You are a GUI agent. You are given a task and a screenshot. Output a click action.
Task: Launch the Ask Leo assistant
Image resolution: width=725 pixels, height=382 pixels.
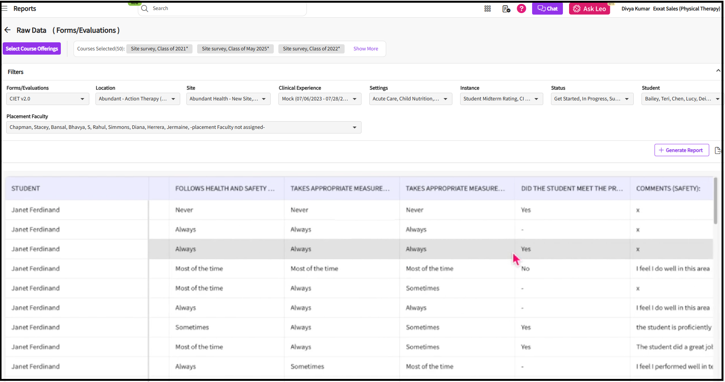589,8
